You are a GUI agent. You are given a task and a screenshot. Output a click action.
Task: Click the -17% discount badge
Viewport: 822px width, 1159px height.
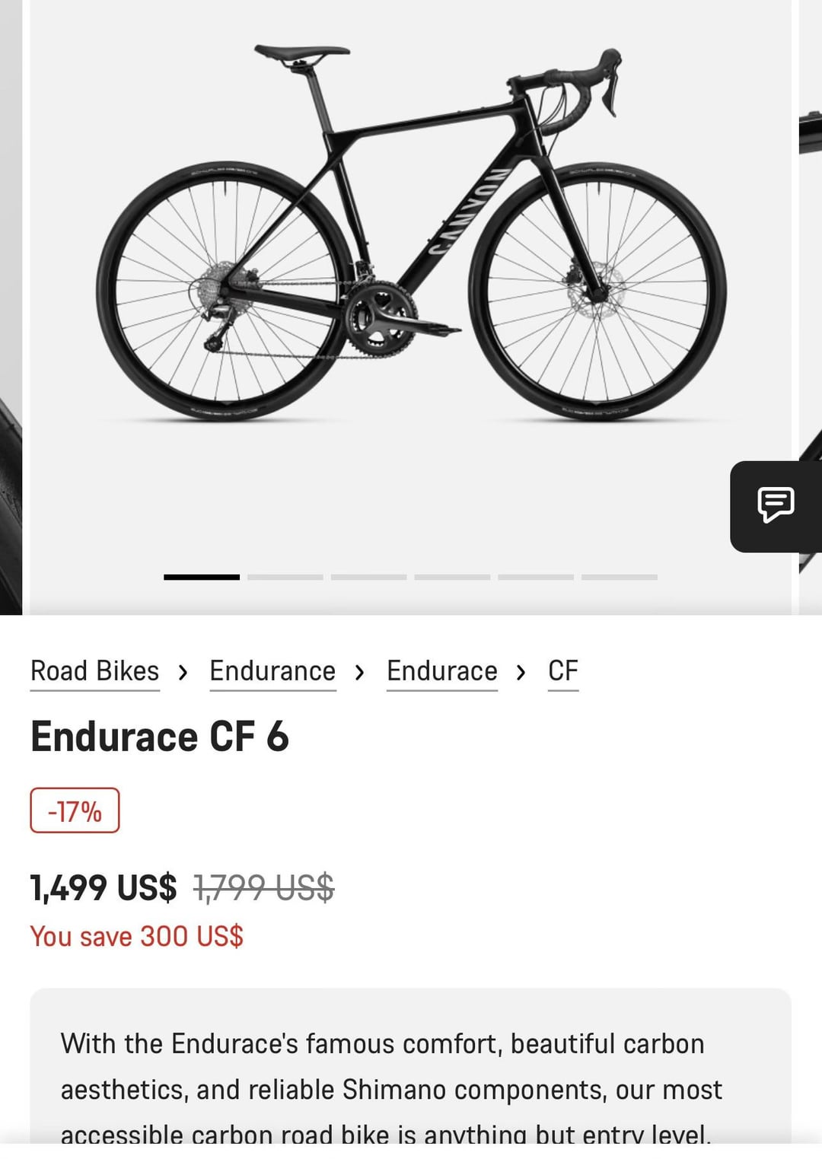[x=75, y=810]
